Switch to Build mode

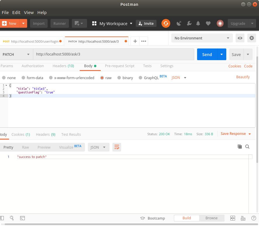tap(187, 218)
